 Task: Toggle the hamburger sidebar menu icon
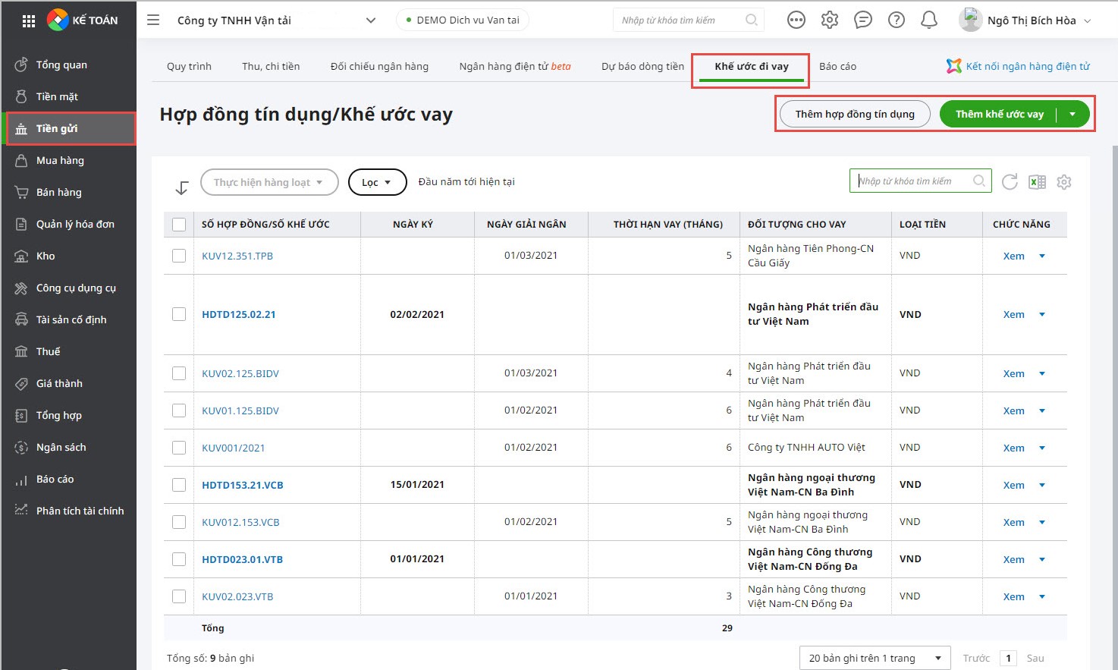tap(153, 20)
